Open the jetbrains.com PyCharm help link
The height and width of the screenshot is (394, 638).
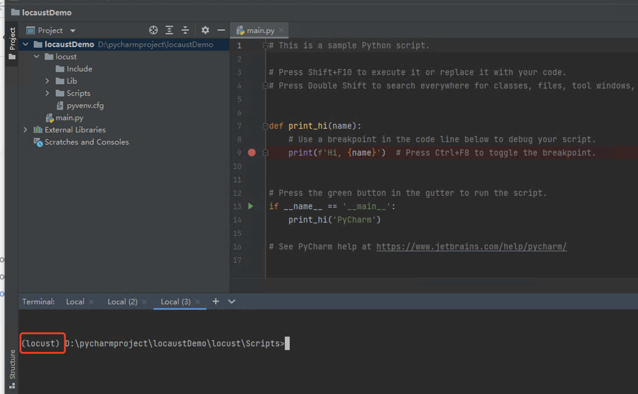tap(471, 246)
